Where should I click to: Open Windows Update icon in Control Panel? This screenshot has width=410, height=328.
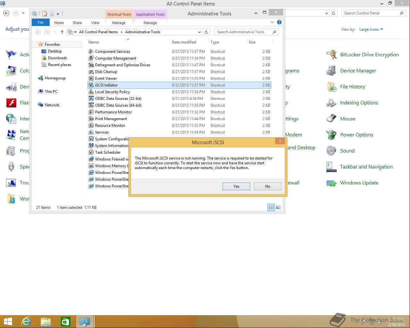point(332,183)
